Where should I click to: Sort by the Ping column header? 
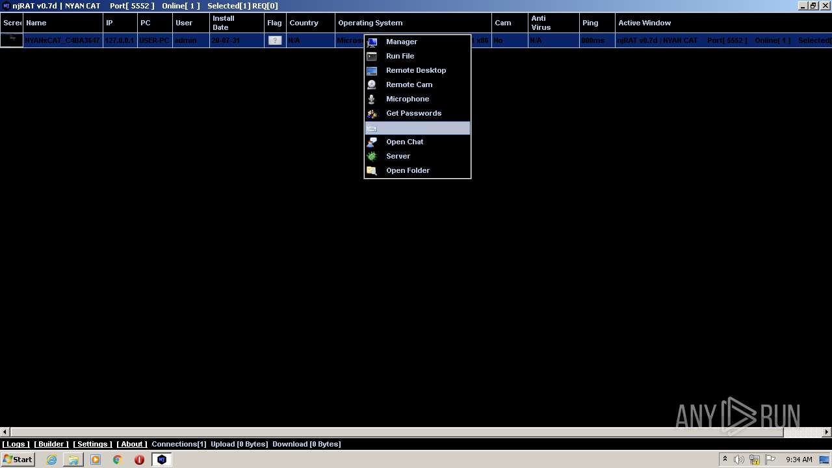tap(597, 23)
